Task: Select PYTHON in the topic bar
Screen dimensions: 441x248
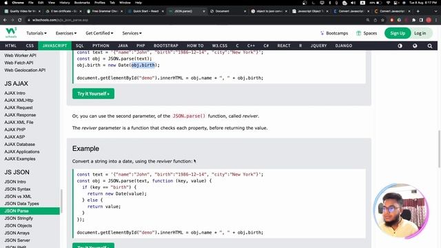Action: tap(101, 45)
